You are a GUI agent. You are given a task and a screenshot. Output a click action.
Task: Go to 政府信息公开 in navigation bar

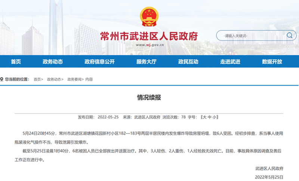click(99, 62)
